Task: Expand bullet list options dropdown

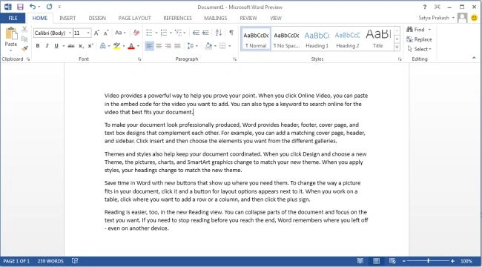Action: point(156,33)
